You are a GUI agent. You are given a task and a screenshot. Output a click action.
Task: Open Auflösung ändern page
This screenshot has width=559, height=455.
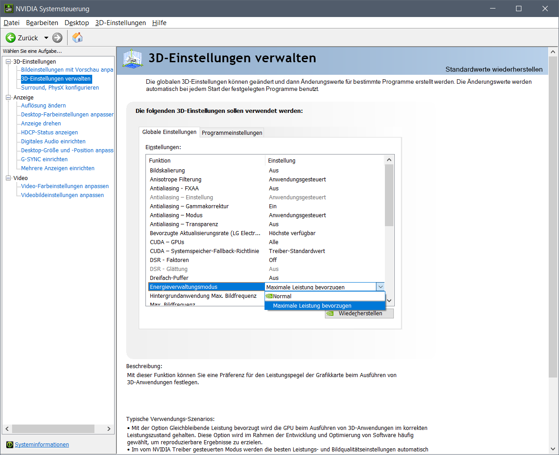[43, 106]
